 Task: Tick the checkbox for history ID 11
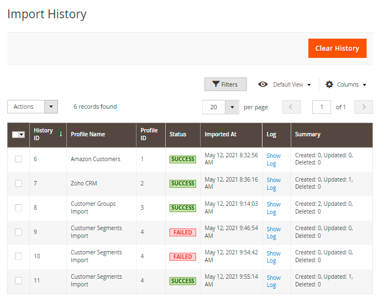tap(18, 280)
